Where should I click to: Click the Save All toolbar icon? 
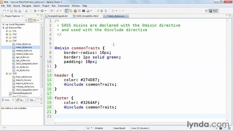tap(15, 11)
